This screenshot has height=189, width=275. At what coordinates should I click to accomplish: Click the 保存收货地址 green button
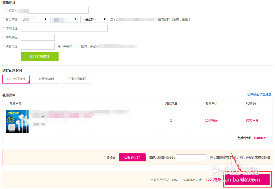click(x=40, y=56)
